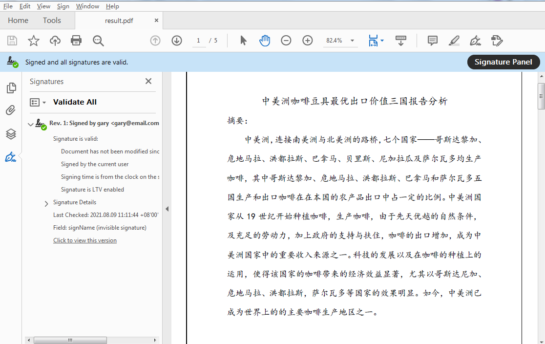
Task: Select the result.pdf document tab
Action: pos(119,21)
